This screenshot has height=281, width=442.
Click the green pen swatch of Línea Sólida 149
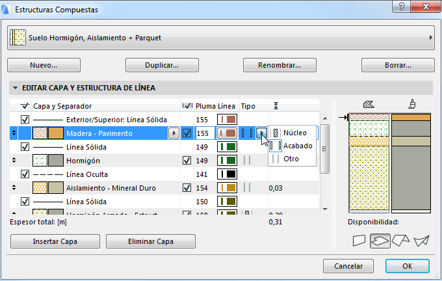coord(227,147)
